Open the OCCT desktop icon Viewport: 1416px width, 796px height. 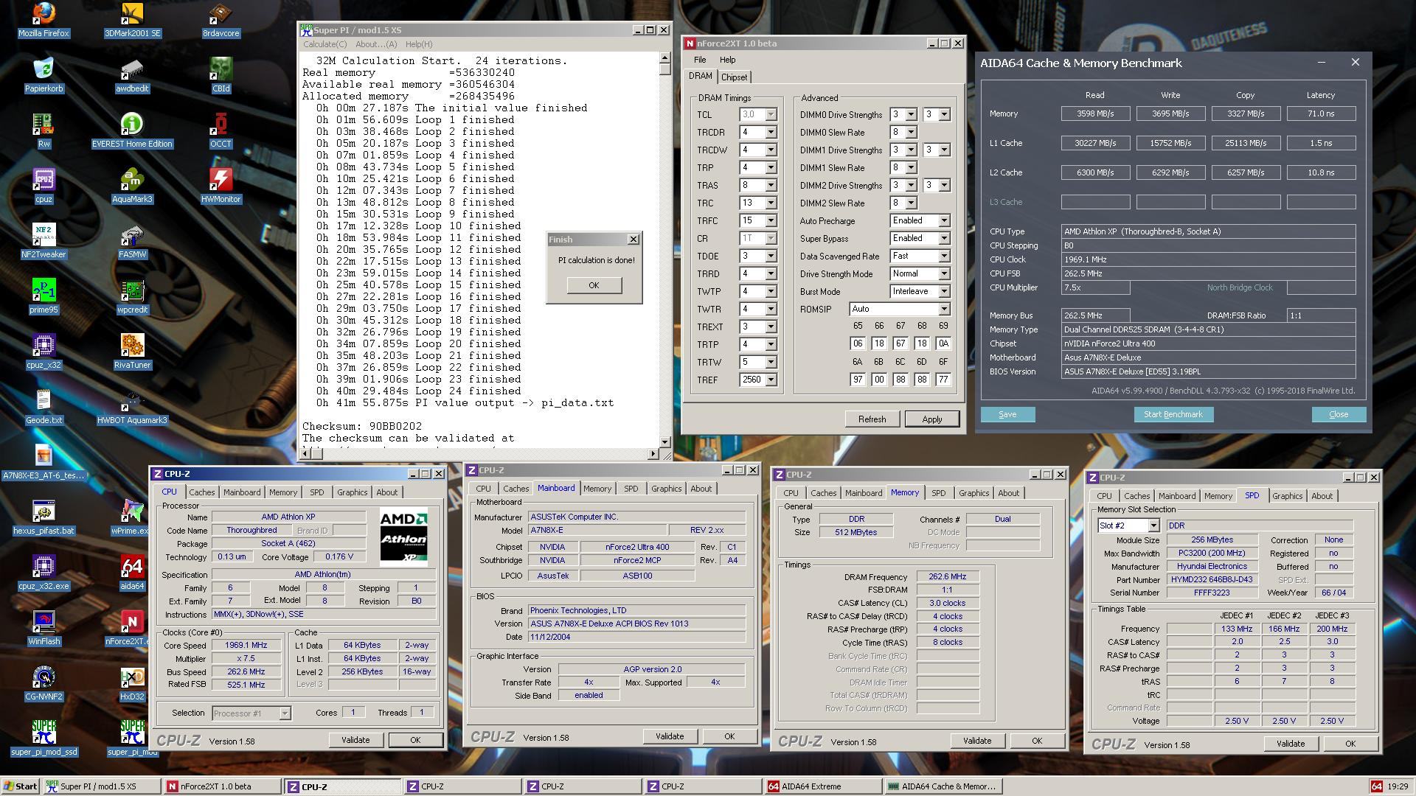(221, 130)
